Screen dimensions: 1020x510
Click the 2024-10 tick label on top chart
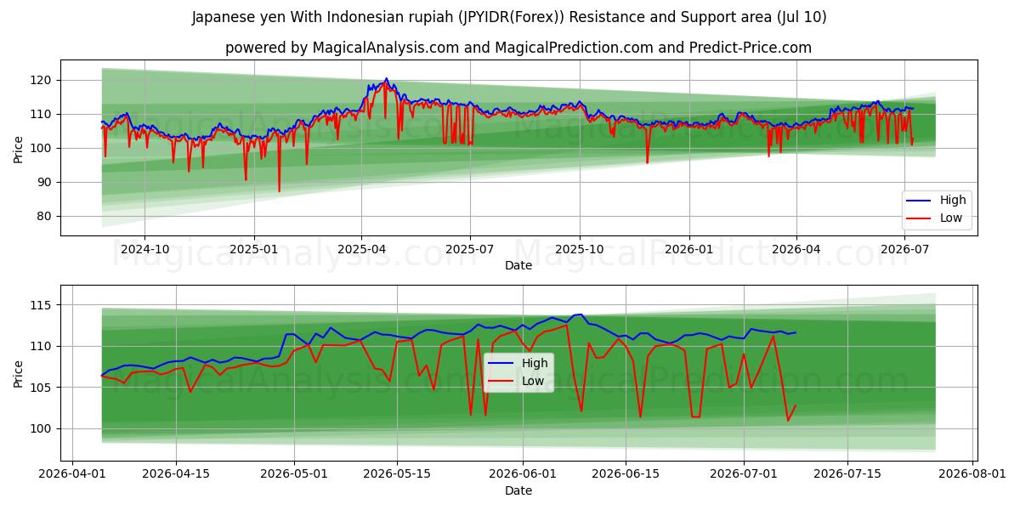[144, 249]
